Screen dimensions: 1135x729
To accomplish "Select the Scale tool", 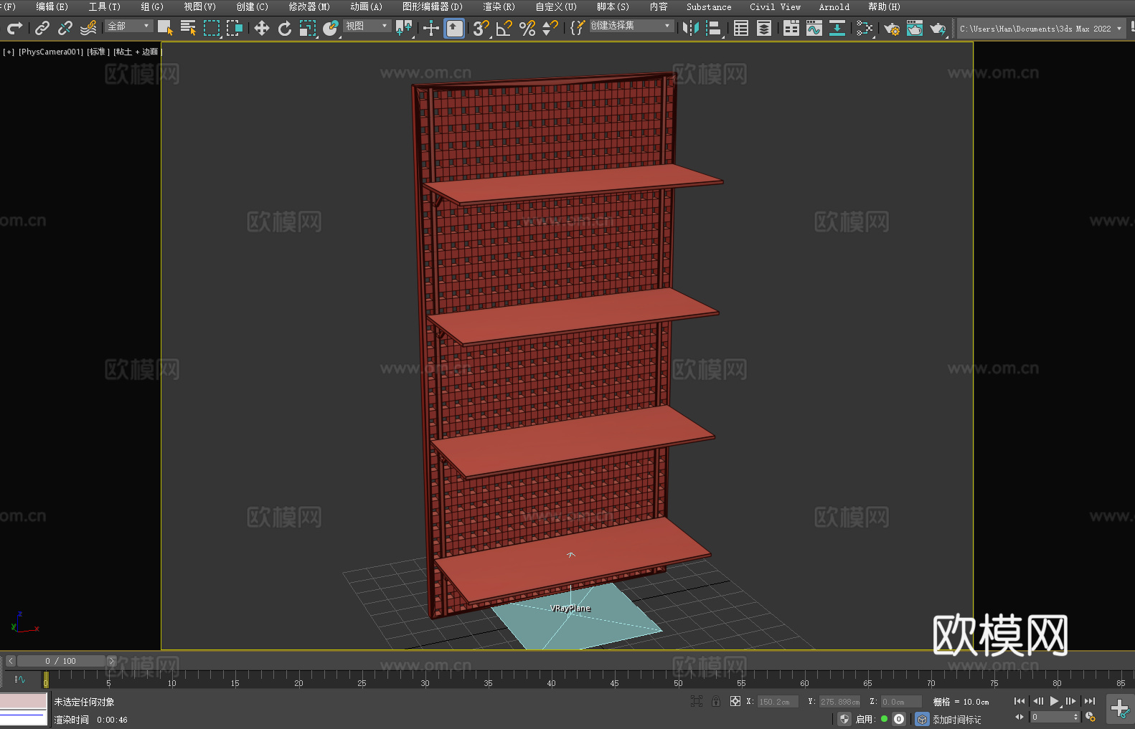I will (x=307, y=28).
